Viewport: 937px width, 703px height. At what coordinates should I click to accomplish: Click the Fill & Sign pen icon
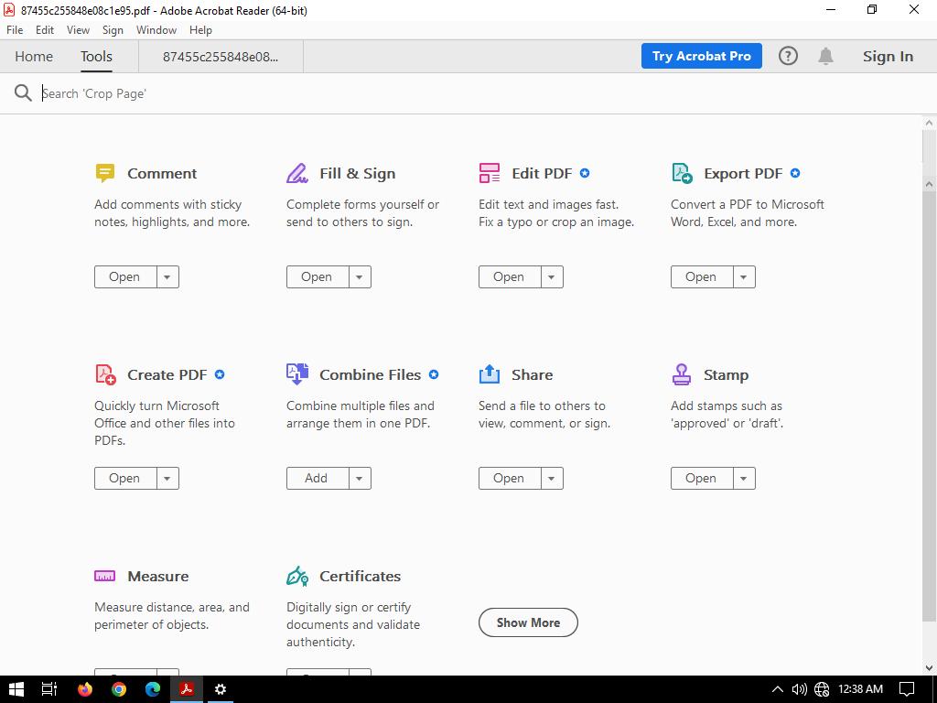click(297, 173)
